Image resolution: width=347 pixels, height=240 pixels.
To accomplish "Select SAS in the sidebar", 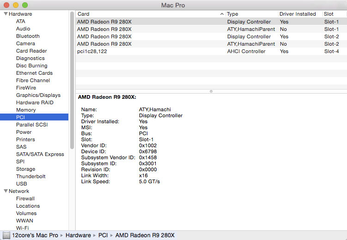I will tap(21, 147).
